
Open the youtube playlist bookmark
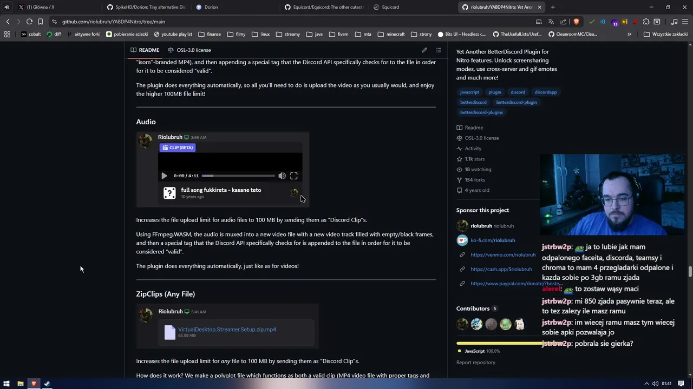pos(173,34)
